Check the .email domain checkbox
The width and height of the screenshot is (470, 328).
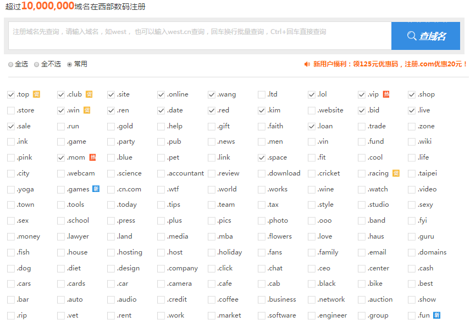click(362, 252)
